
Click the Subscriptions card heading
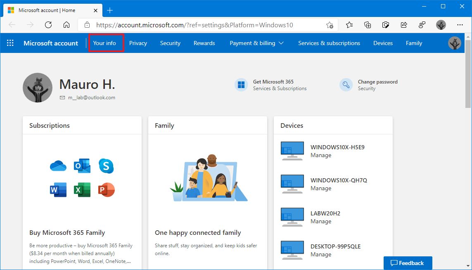50,125
